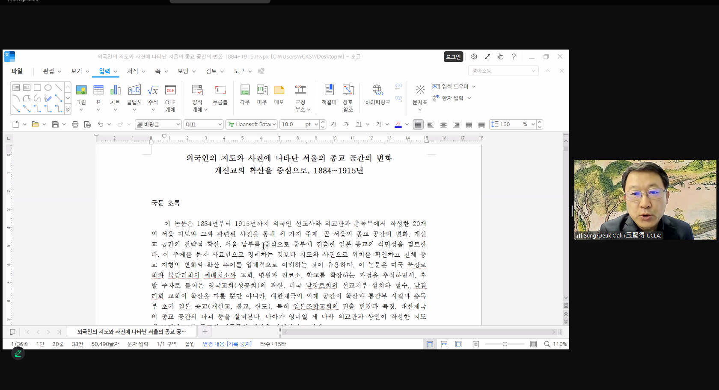Image resolution: width=719 pixels, height=390 pixels.
Task: Click 변경 내용 [기록 중지] in status bar
Action: (227, 344)
